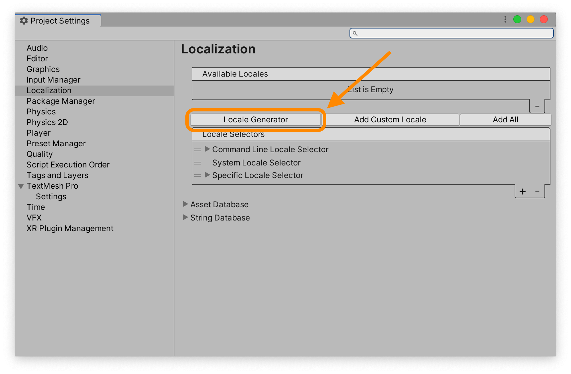Screen dimensions: 571x374
Task: Click the gear icon on the Project Settings tab
Action: click(x=24, y=21)
